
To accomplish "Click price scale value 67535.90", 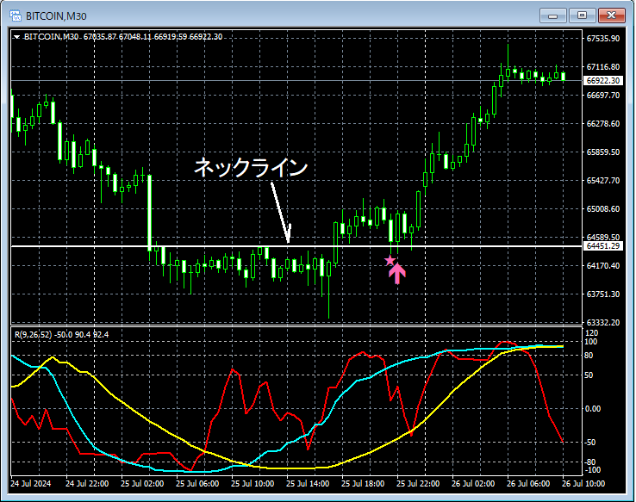I will (x=603, y=39).
